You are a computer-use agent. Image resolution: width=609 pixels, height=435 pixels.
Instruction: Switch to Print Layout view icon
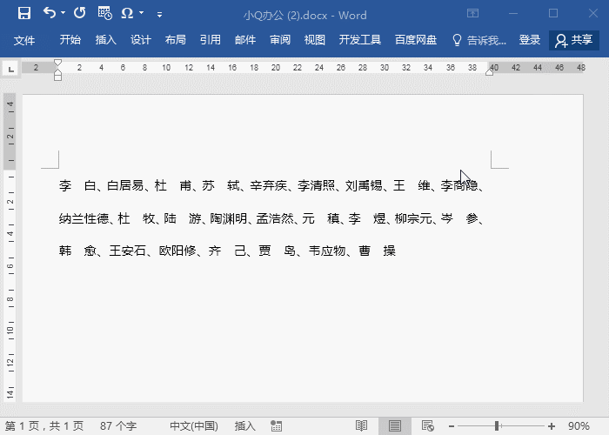coord(395,426)
